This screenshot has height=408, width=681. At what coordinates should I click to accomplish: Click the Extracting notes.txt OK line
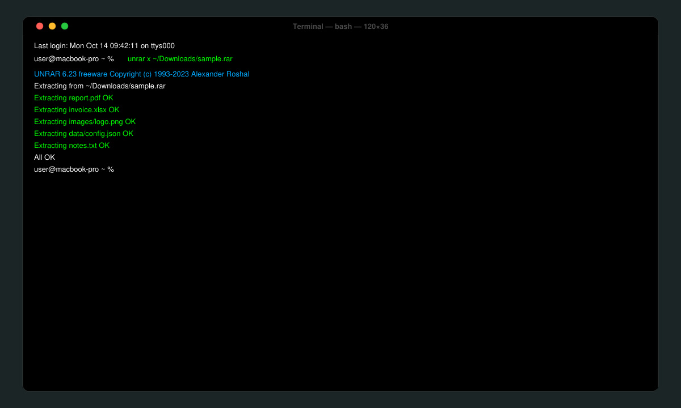(x=72, y=146)
